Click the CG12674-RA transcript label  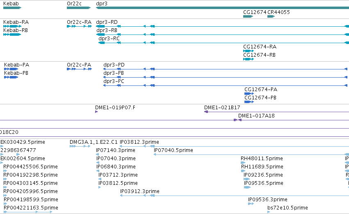tap(260, 47)
